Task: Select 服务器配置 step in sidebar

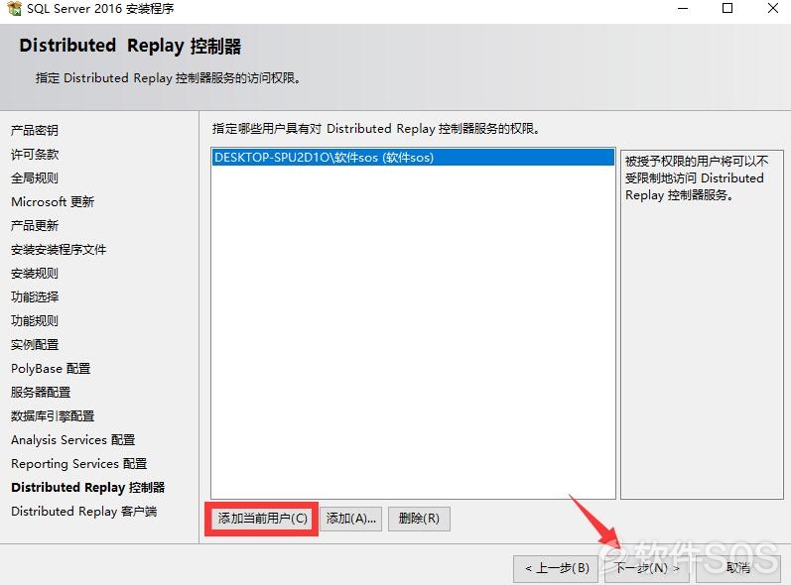Action: click(x=41, y=392)
